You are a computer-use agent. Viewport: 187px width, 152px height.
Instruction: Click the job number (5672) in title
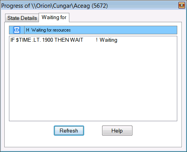pyautogui.click(x=100, y=6)
